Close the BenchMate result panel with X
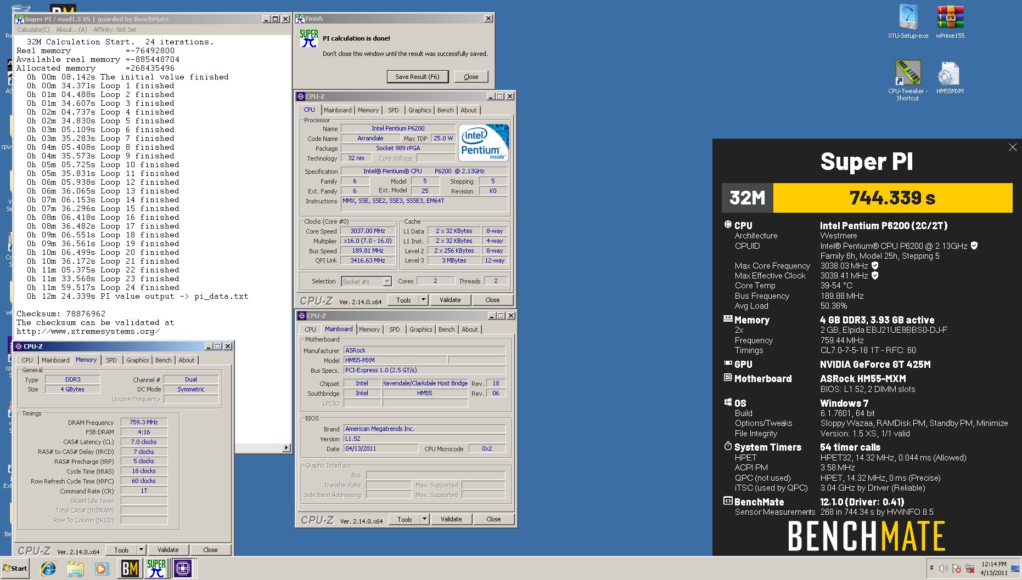Viewport: 1022px width, 580px height. tap(1013, 147)
